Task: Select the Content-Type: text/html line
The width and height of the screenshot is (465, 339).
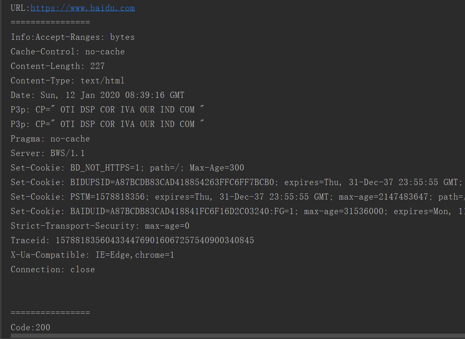Action: [68, 81]
